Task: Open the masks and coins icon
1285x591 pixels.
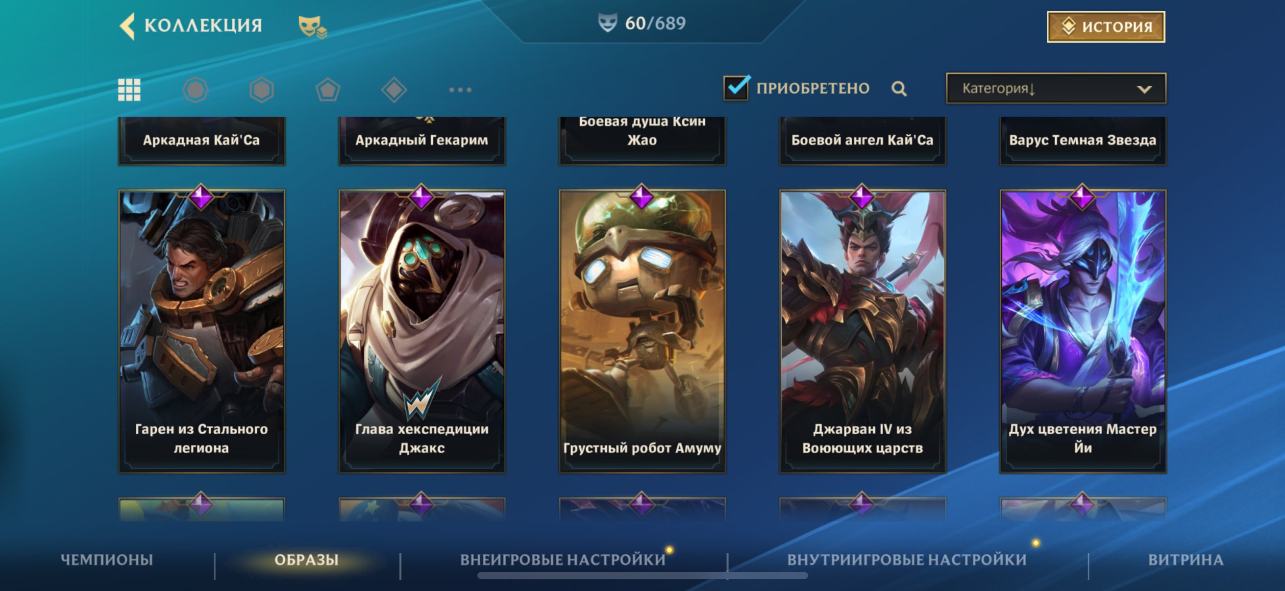Action: [312, 26]
